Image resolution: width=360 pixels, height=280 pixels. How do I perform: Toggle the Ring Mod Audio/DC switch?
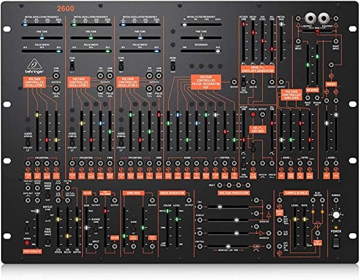pos(133,228)
